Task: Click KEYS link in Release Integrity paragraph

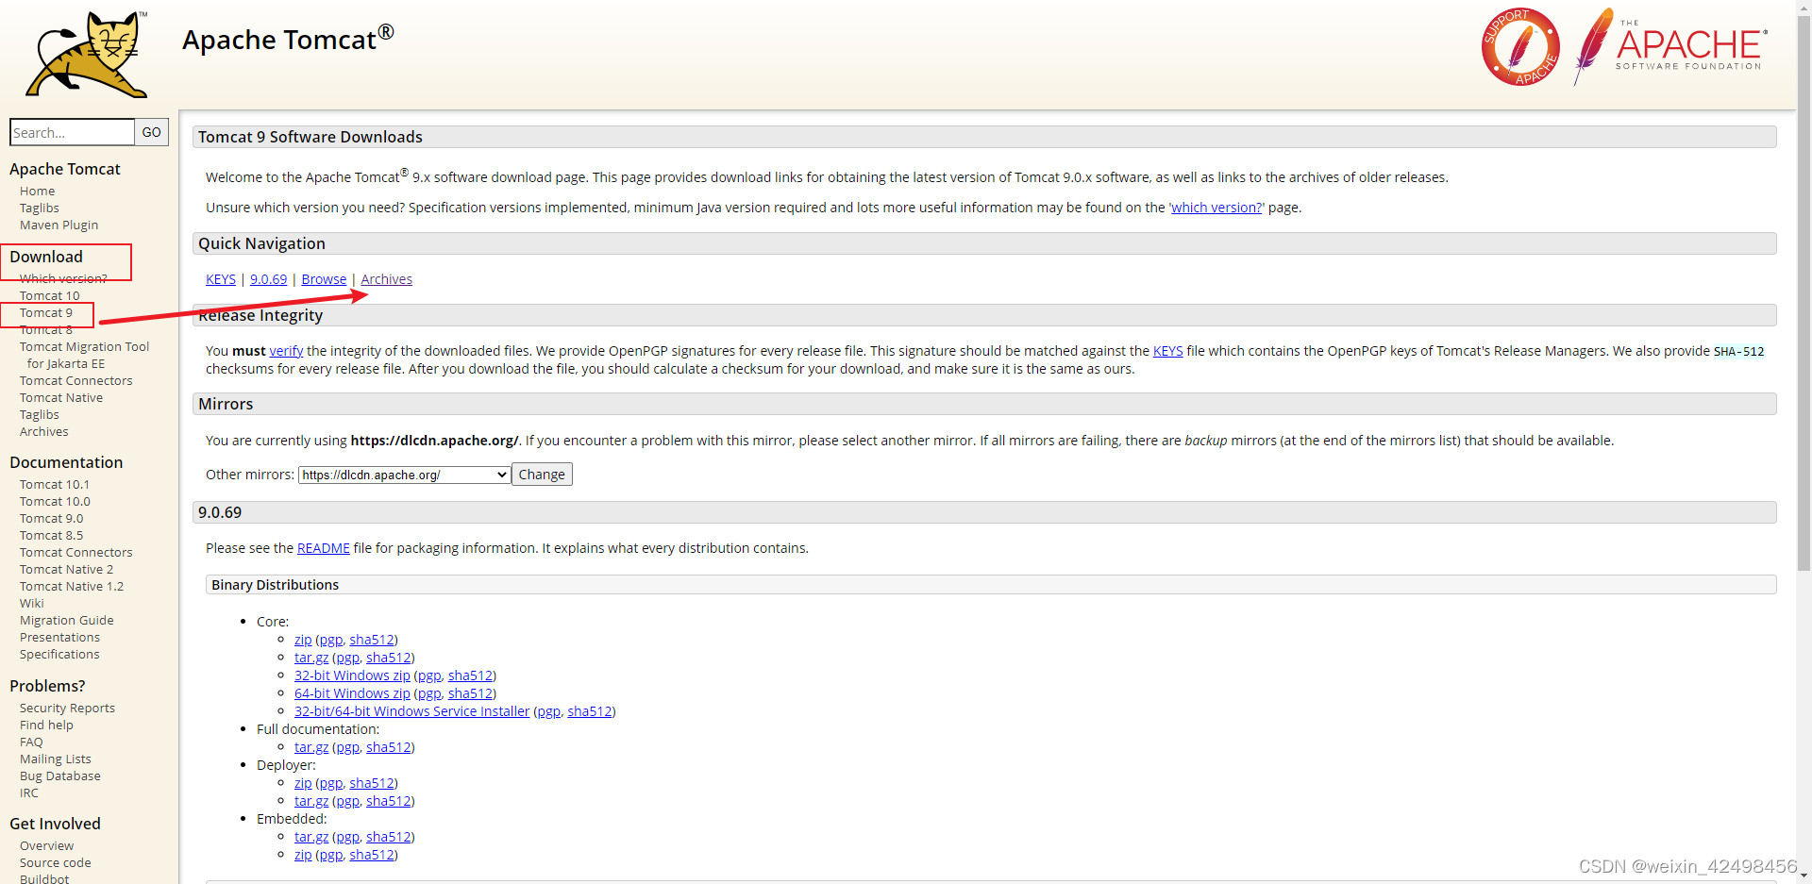Action: point(1167,351)
